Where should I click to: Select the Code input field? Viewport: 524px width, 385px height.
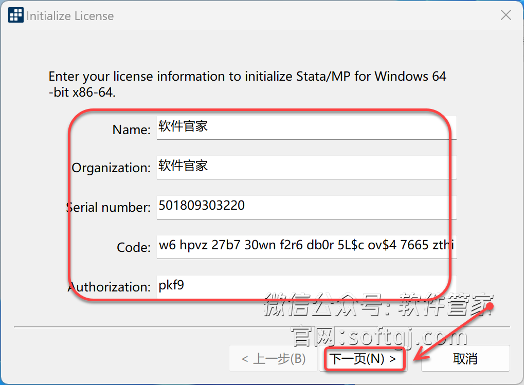point(306,247)
